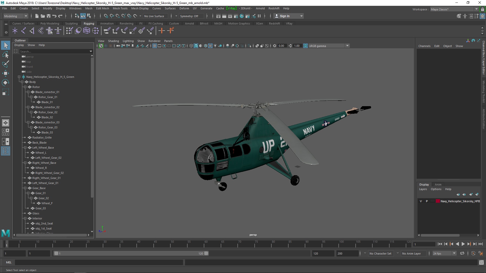The height and width of the screenshot is (273, 486).
Task: Click the MEL command language toggle
Action: [x=9, y=262]
